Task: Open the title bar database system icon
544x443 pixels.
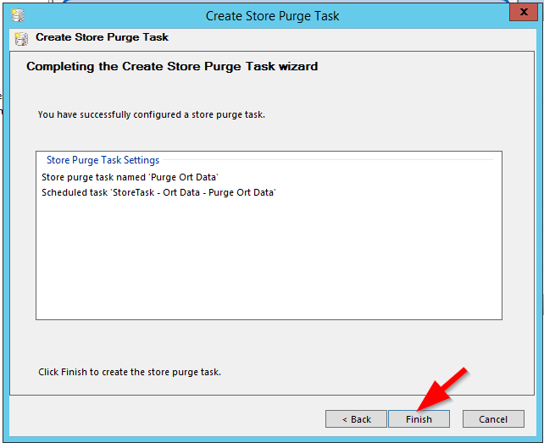Action: coord(17,15)
